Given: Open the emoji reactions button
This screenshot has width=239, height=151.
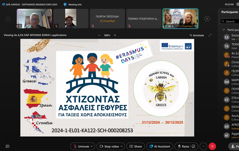Looking at the screenshot, I should pyautogui.click(x=194, y=146).
